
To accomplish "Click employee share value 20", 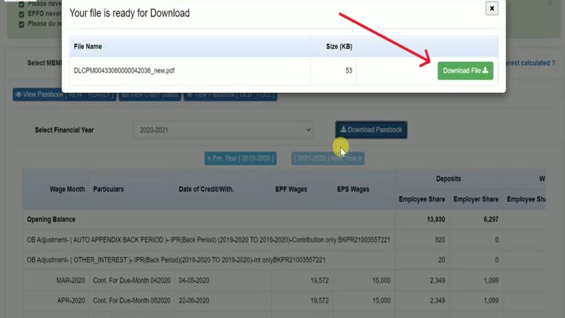I will [x=441, y=260].
